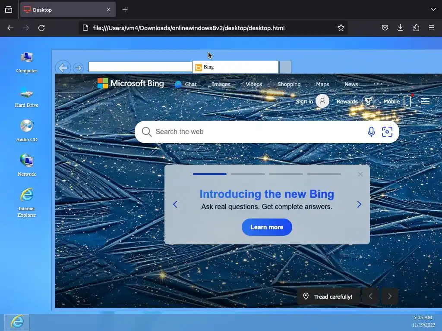
Task: Open the Network desktop icon
Action: coord(26,165)
